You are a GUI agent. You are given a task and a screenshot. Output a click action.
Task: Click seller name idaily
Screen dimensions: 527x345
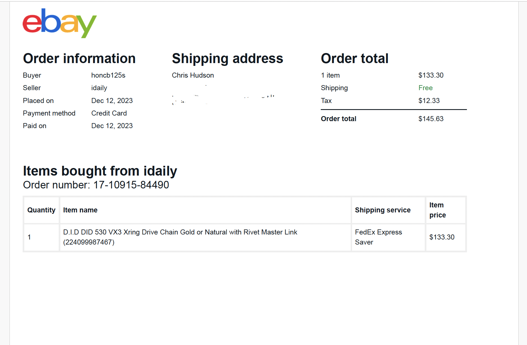pyautogui.click(x=99, y=88)
